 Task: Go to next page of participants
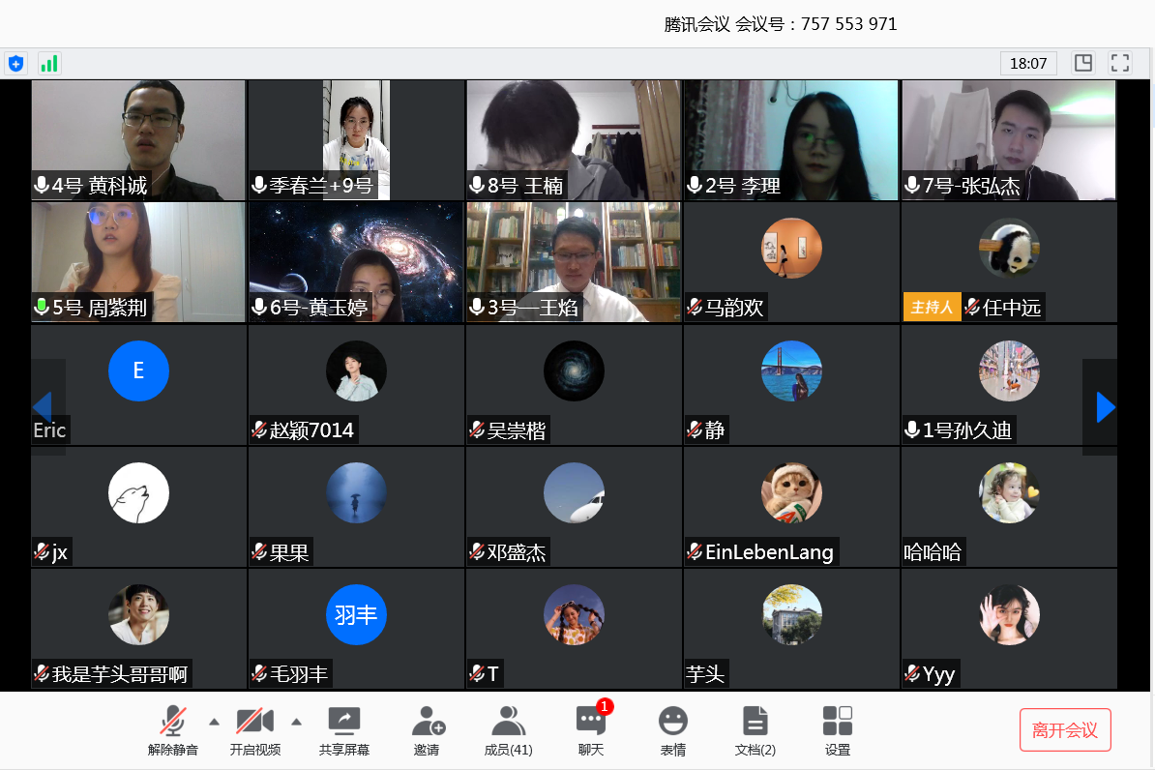[1105, 407]
